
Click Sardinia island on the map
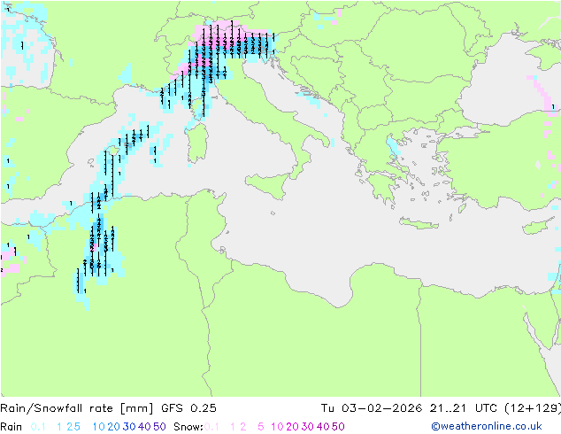pyautogui.click(x=196, y=143)
